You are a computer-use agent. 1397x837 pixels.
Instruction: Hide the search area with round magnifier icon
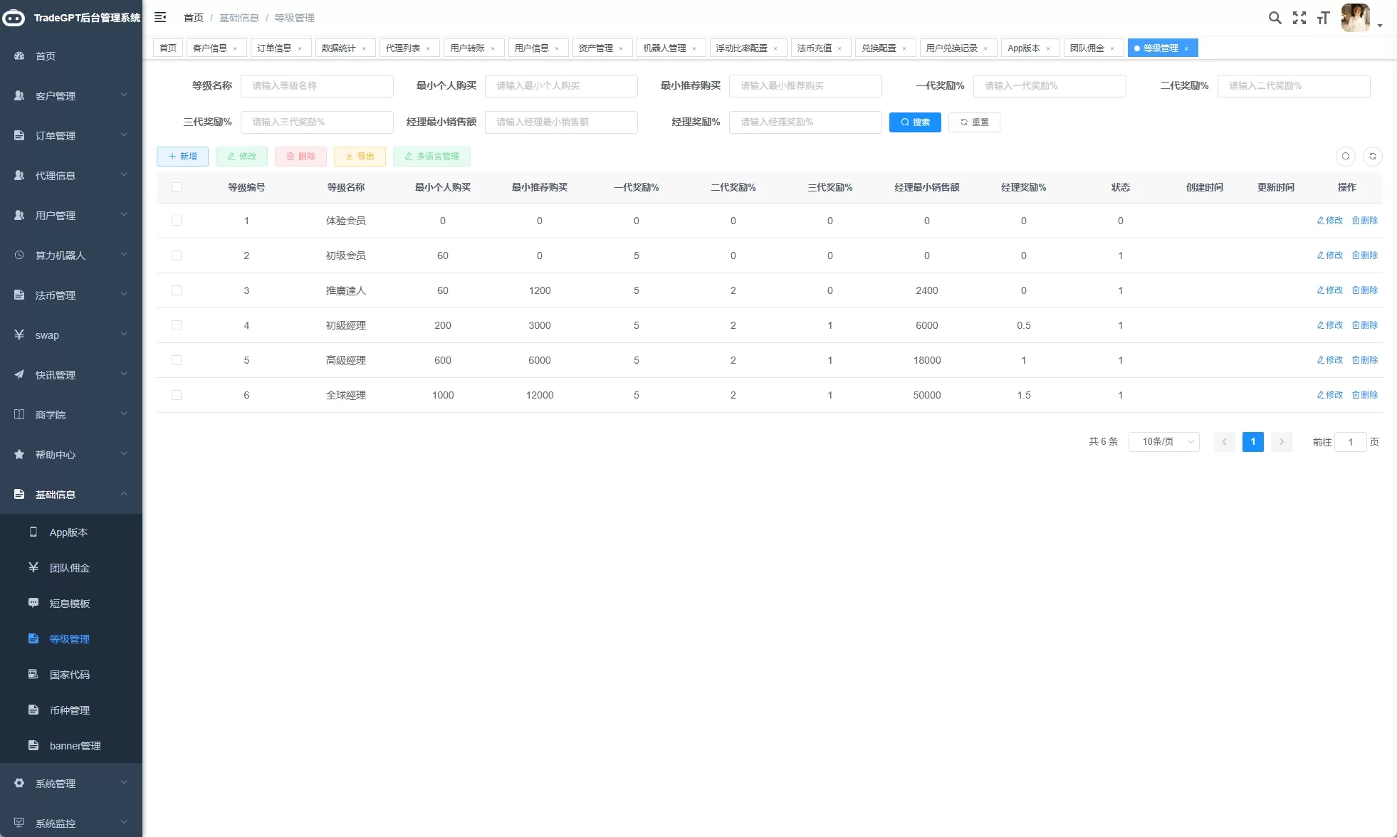pos(1345,157)
